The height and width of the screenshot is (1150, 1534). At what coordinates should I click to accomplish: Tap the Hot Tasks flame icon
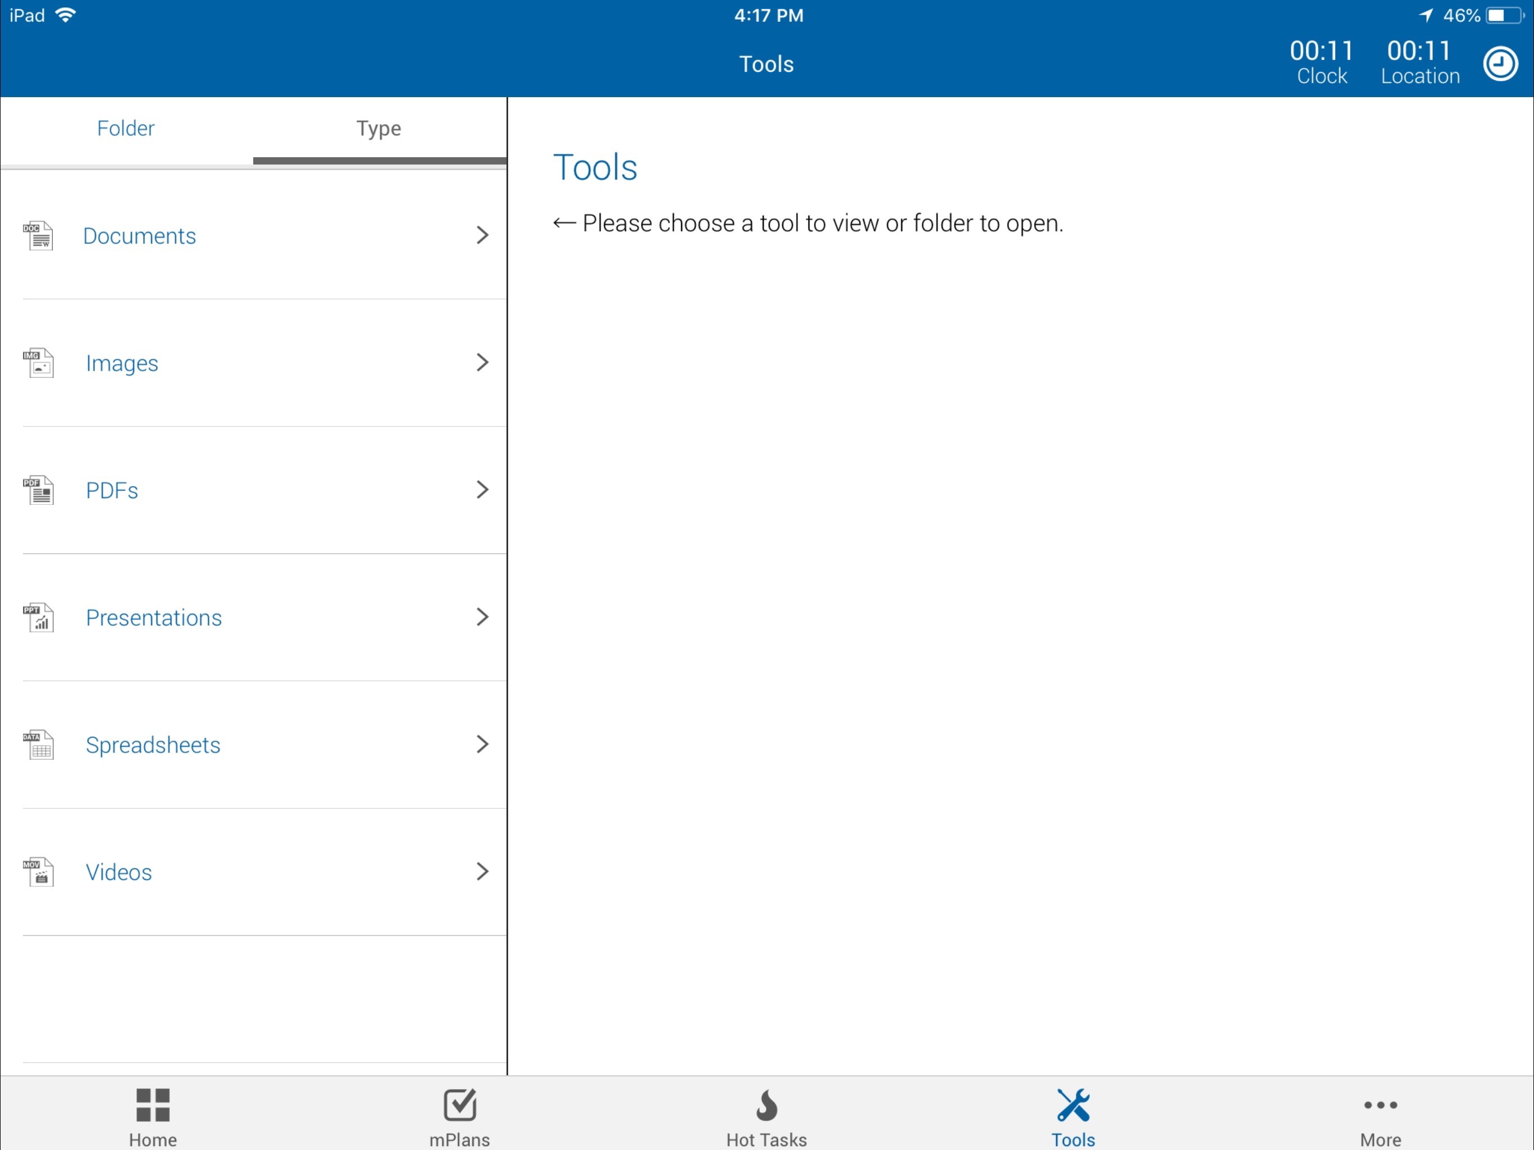click(x=766, y=1104)
